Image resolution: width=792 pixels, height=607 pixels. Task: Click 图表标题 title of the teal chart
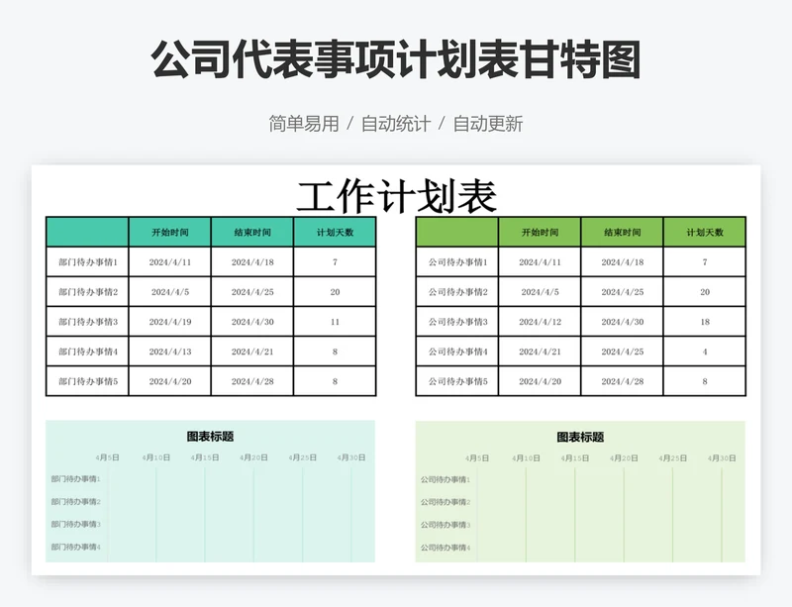pos(210,436)
